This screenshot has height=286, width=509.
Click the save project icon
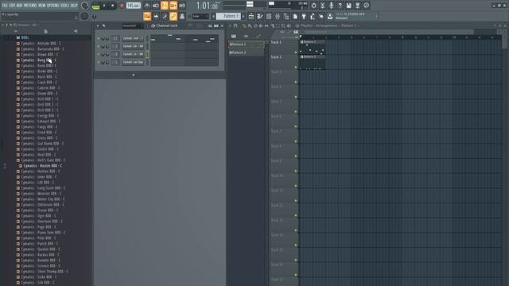(348, 6)
